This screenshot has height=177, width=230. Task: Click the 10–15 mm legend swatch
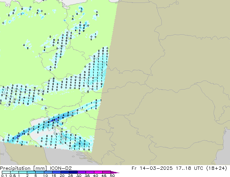pos(48,172)
